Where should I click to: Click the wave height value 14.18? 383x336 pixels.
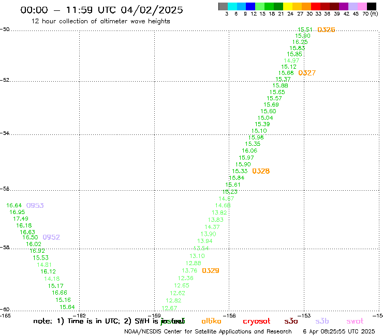[52, 279]
